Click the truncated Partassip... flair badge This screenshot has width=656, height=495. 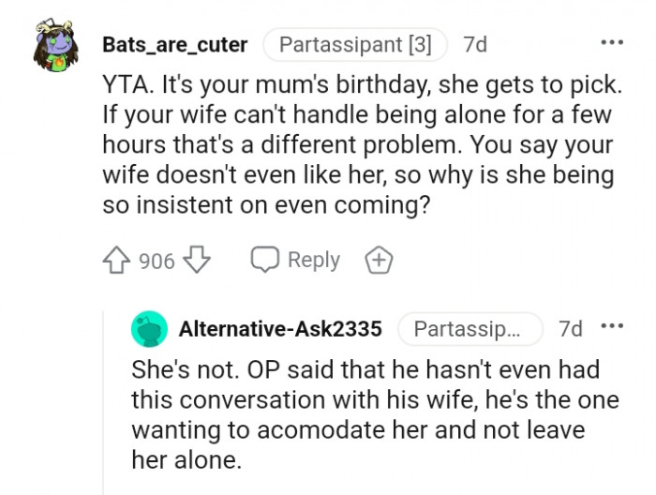coord(470,329)
